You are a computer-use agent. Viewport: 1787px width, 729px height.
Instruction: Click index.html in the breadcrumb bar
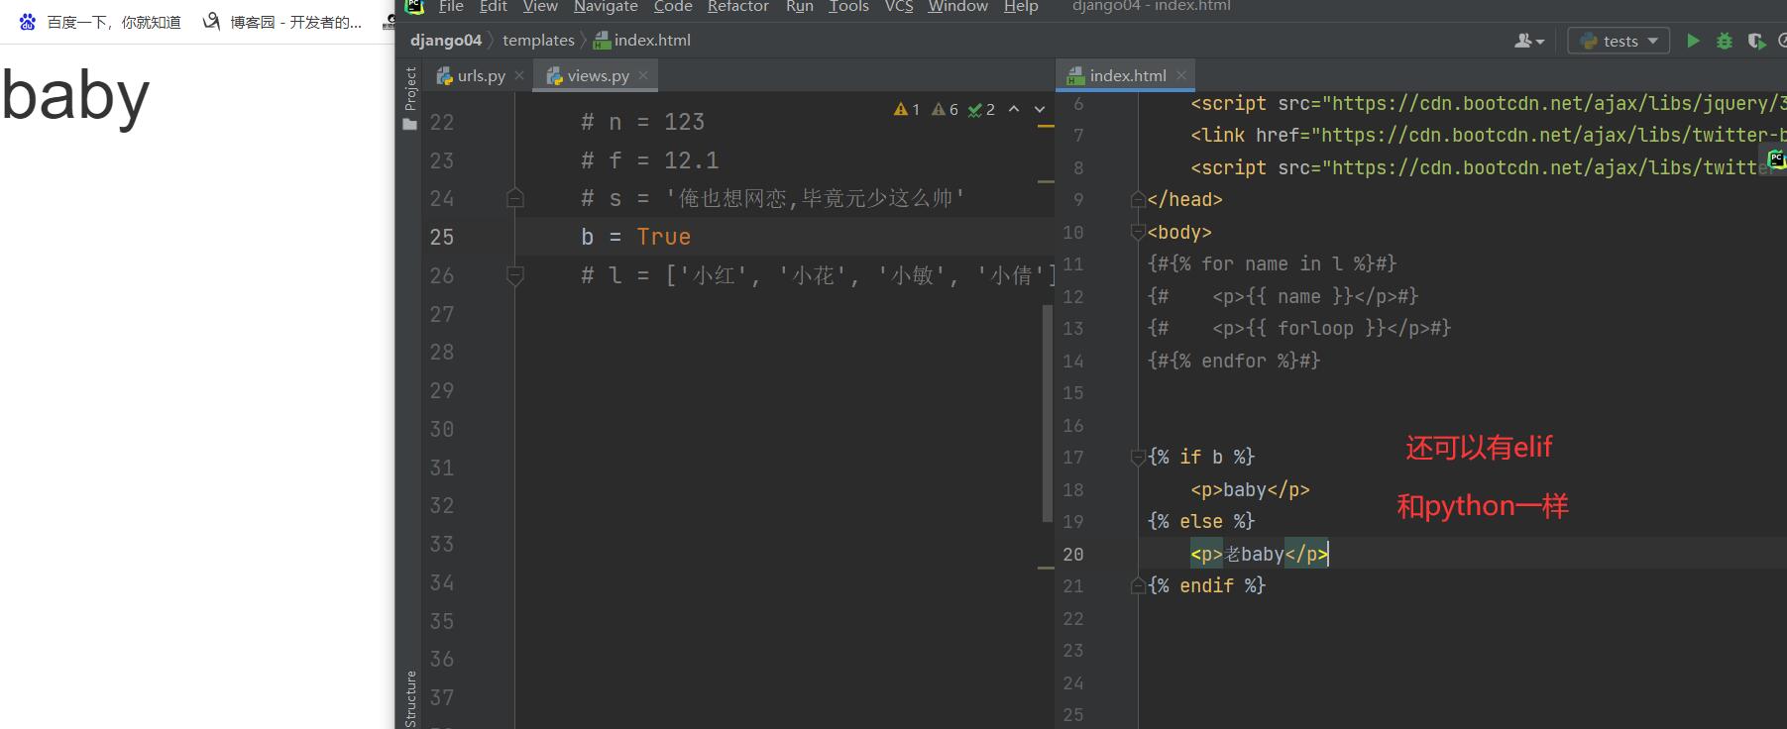(642, 41)
